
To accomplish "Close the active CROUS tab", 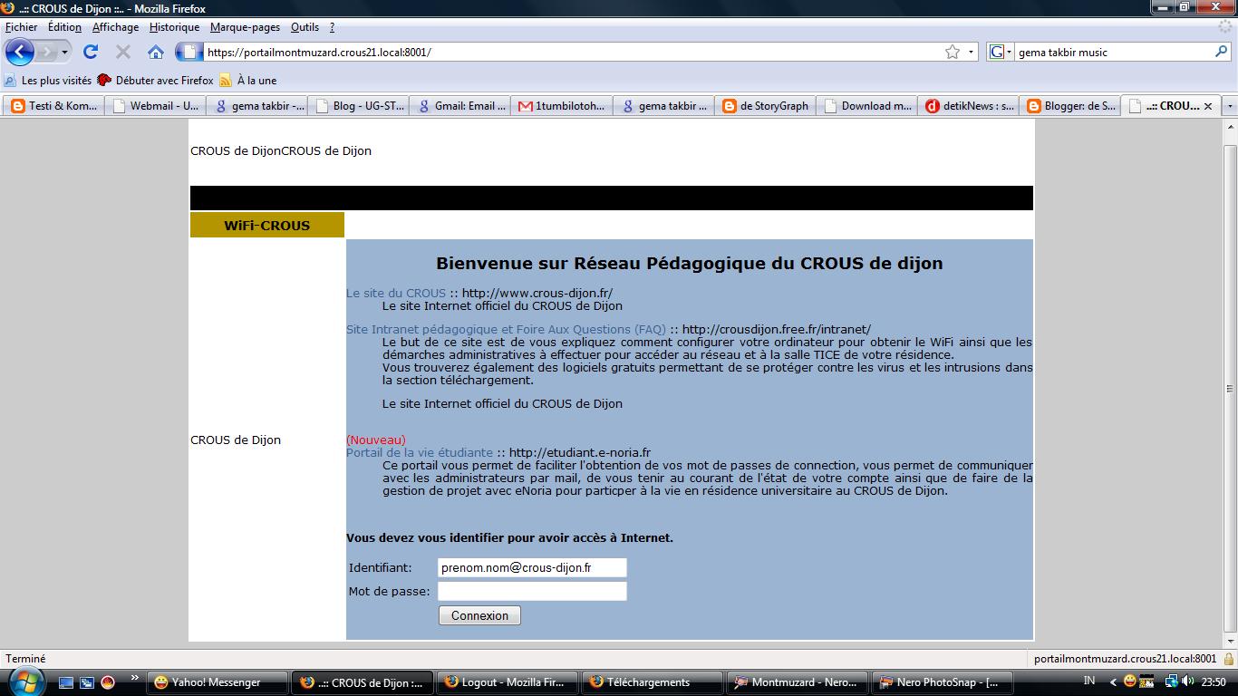I will [x=1209, y=106].
